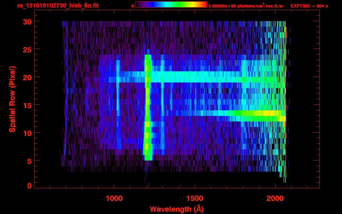Screen dimensions: 342x214
Task: Click the bright vertical emission line near 1216 Å
Action: click(147, 107)
